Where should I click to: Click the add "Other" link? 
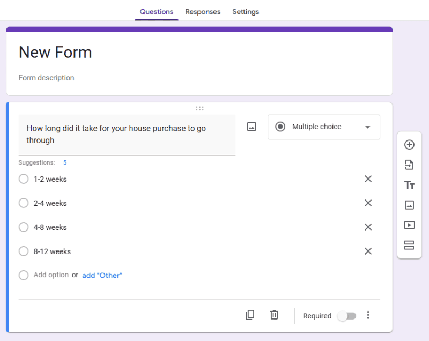click(x=102, y=275)
